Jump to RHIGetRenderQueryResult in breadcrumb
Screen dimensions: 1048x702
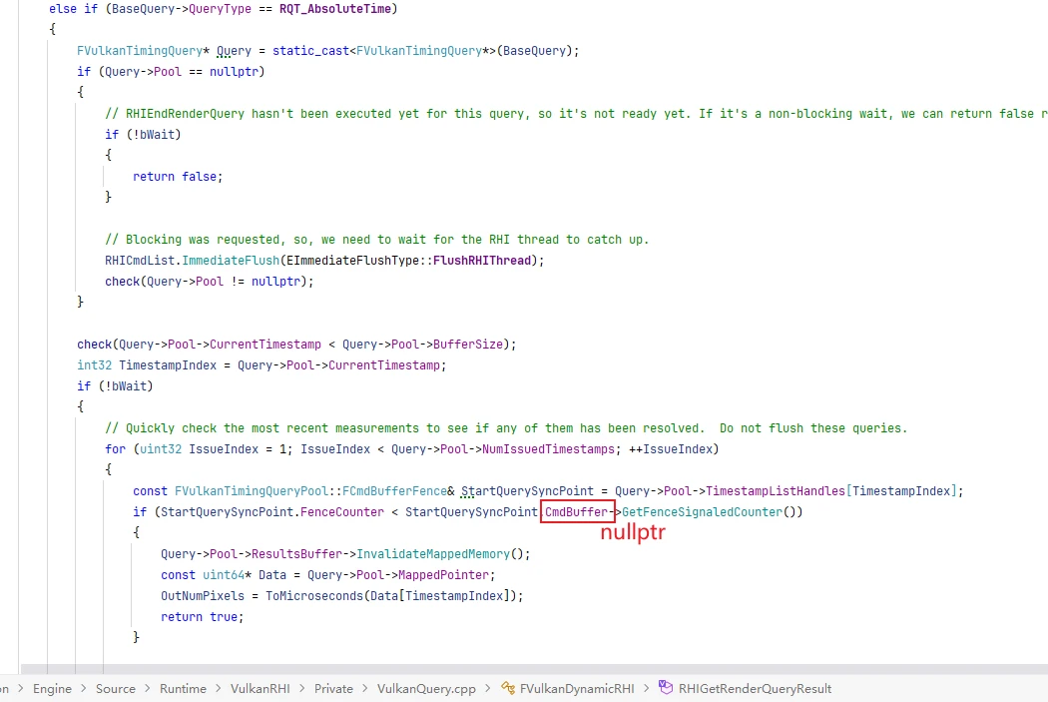point(755,689)
